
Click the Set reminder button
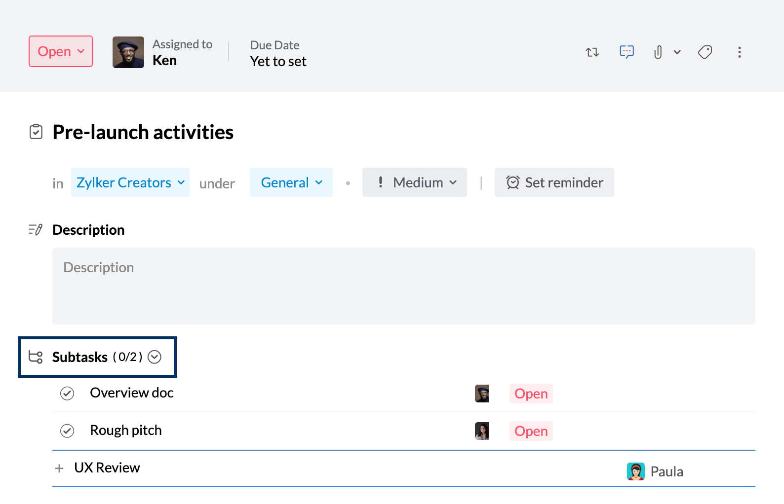554,182
